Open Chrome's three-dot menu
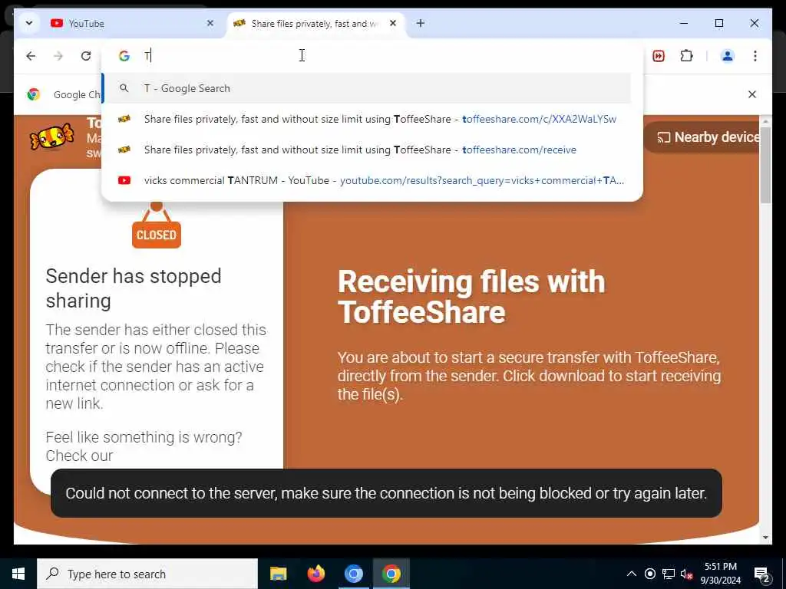 coord(755,56)
